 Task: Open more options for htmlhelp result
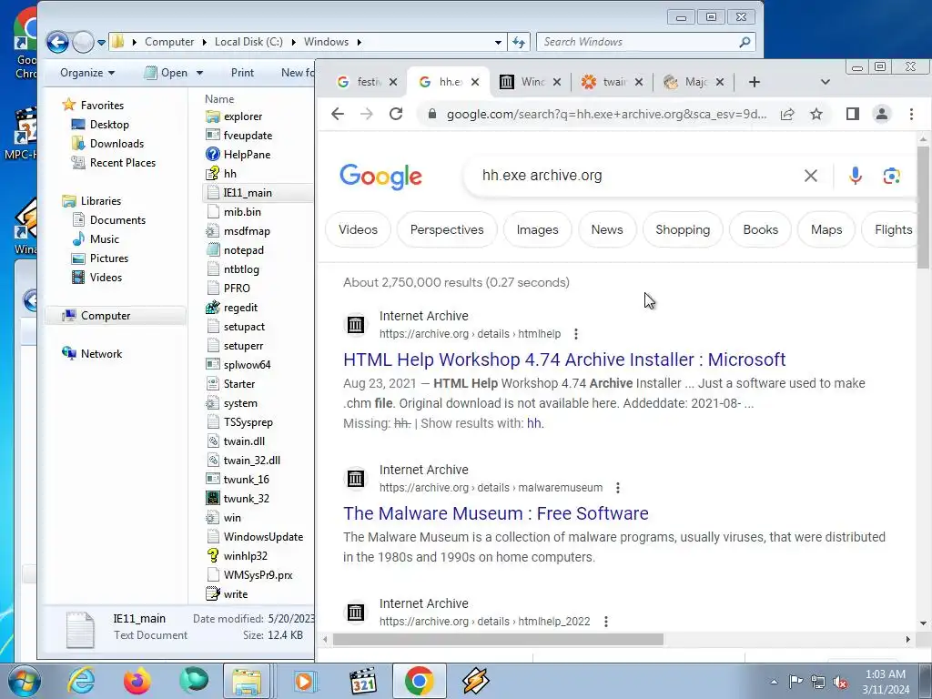(x=576, y=334)
